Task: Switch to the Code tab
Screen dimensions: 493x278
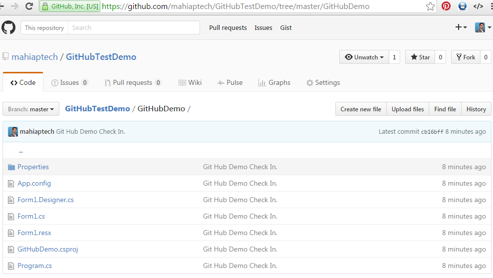Action: pyautogui.click(x=23, y=82)
